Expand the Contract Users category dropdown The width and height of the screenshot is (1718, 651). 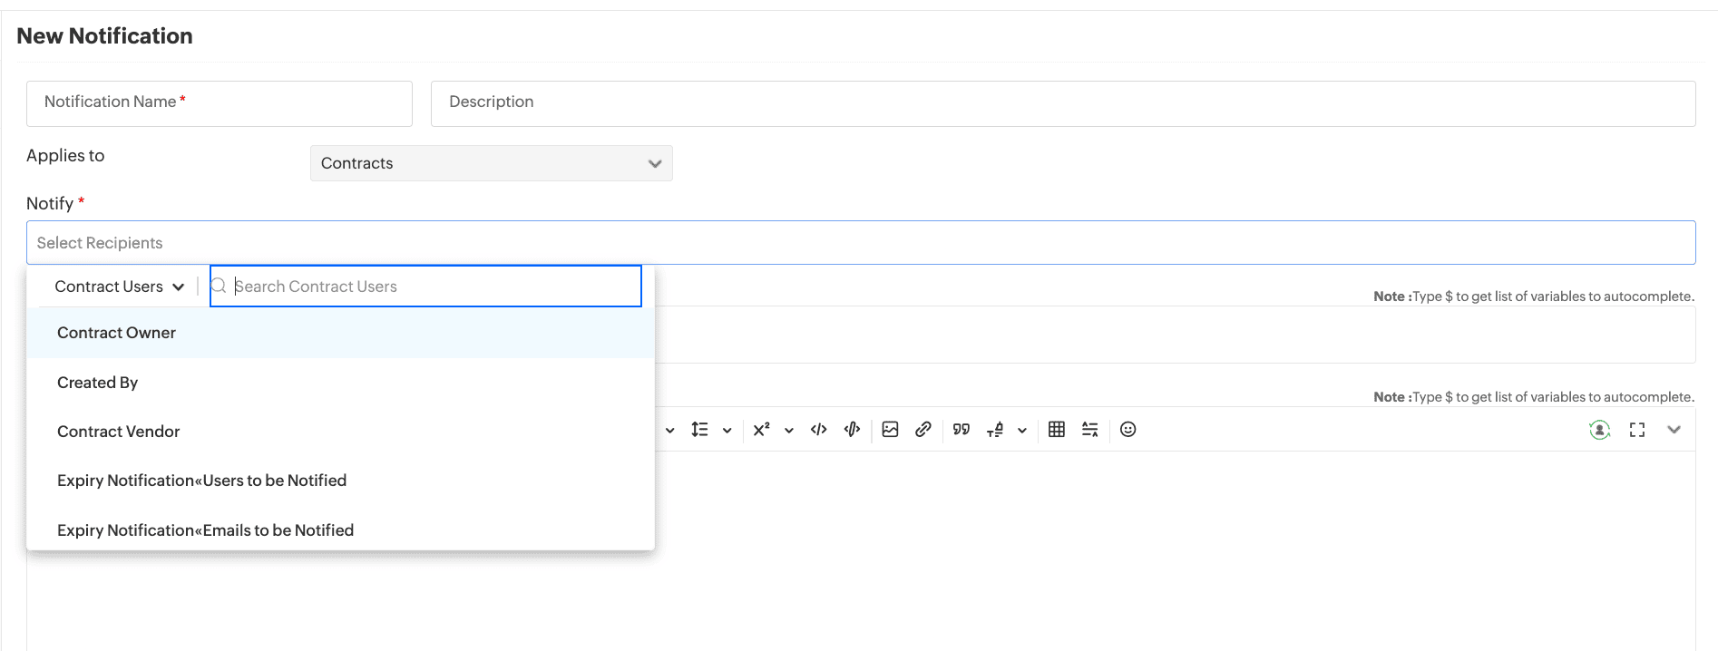(119, 287)
